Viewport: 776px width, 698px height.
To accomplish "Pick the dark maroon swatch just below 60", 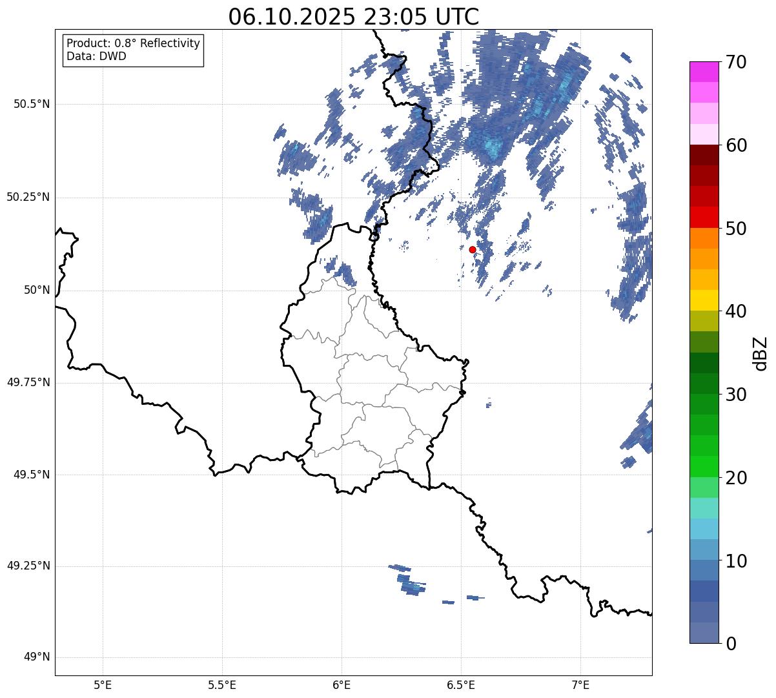I will tap(704, 155).
